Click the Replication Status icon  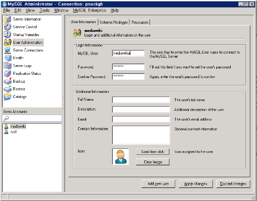[7, 73]
